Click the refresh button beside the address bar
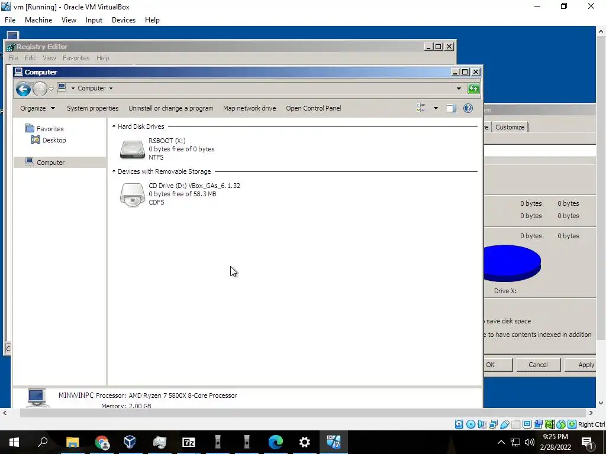 473,89
